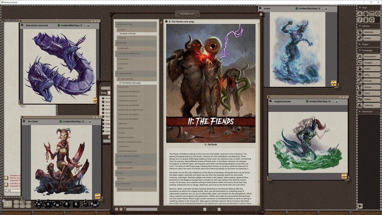Toggle the lock on stygianinterloper image
The image size is (382, 215).
[x=337, y=102]
